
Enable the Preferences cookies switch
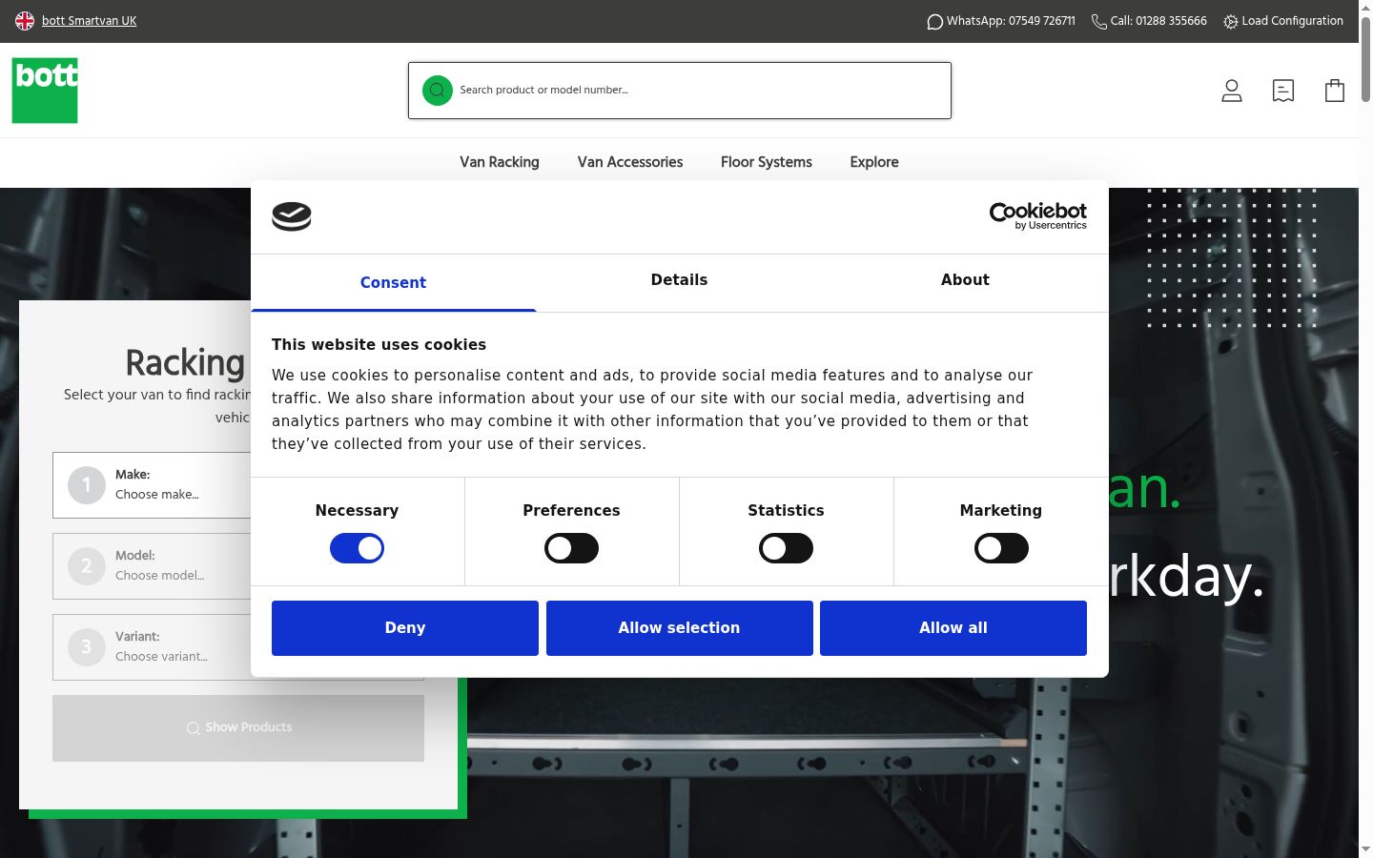point(571,548)
